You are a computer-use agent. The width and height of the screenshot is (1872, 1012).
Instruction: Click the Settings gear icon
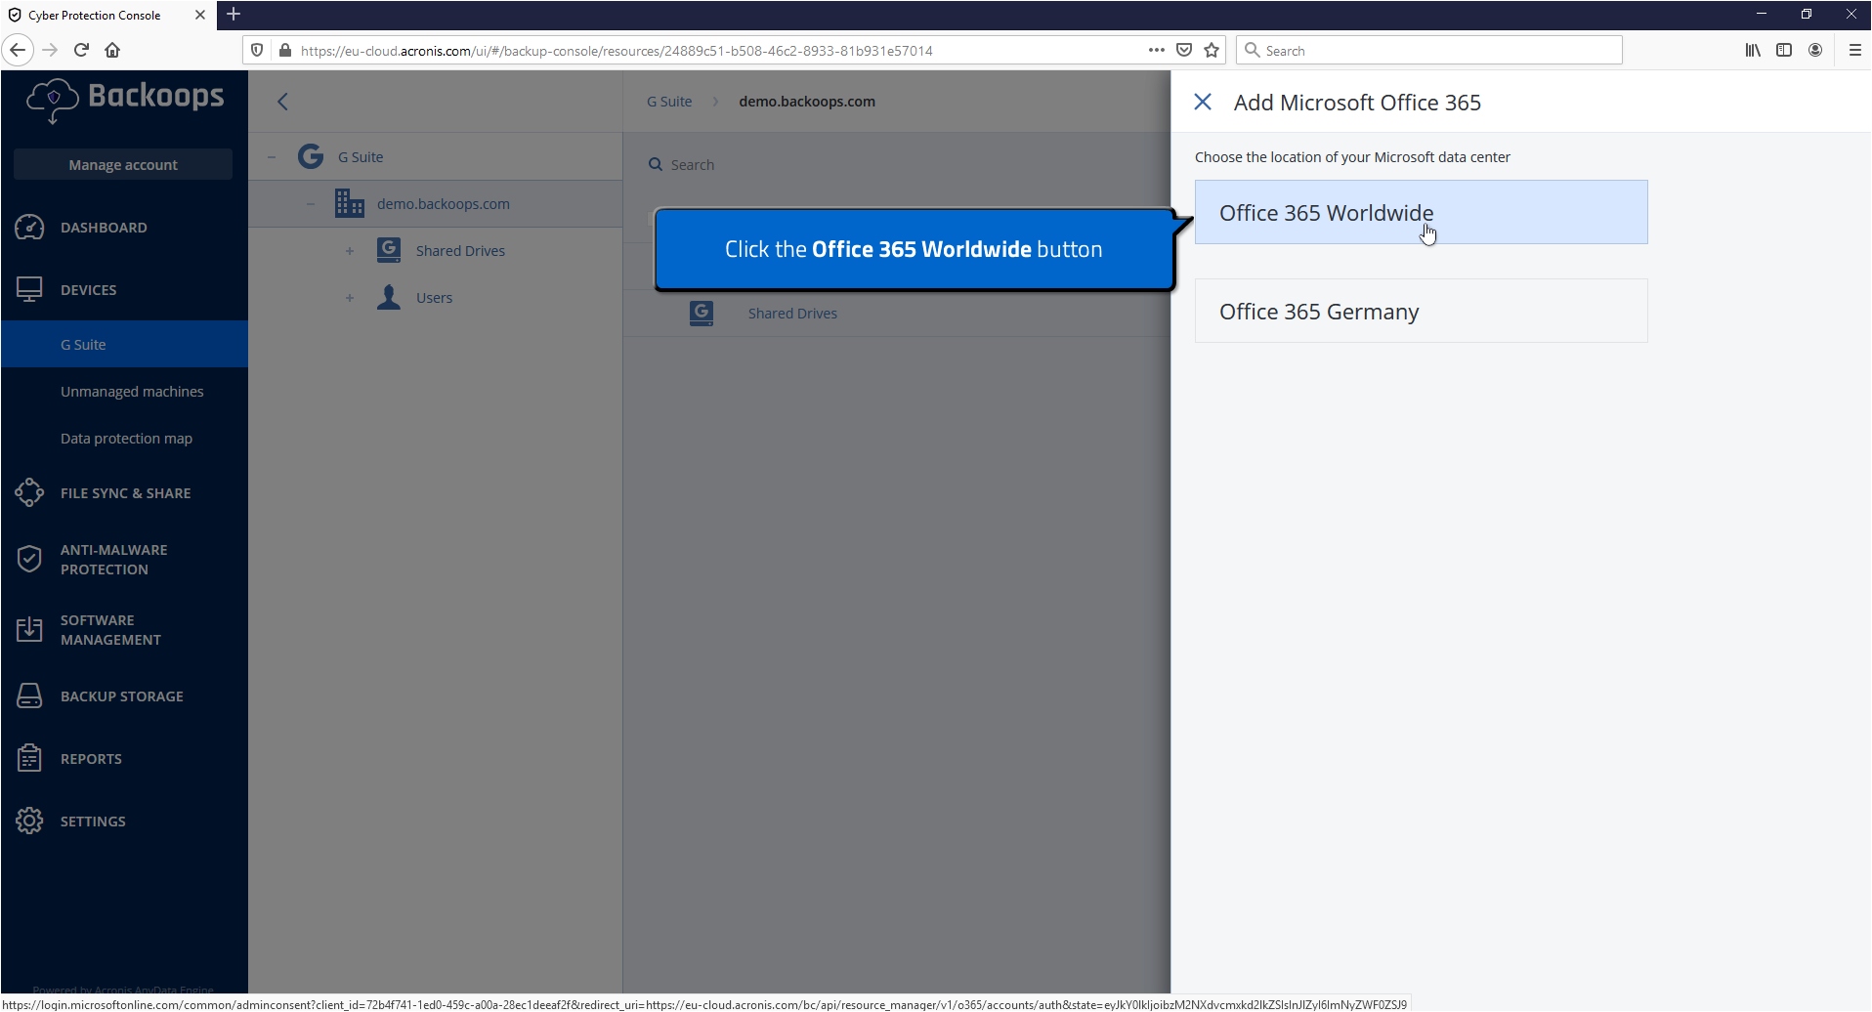[x=29, y=821]
